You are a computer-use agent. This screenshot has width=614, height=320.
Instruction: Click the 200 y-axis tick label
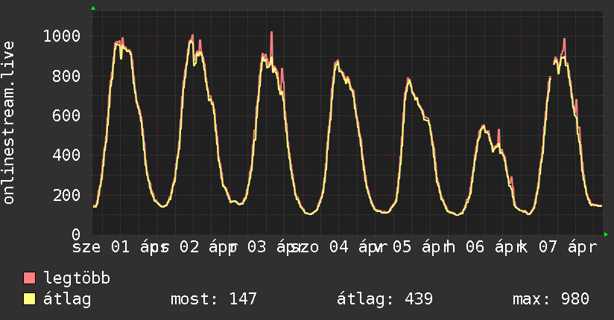pyautogui.click(x=71, y=195)
